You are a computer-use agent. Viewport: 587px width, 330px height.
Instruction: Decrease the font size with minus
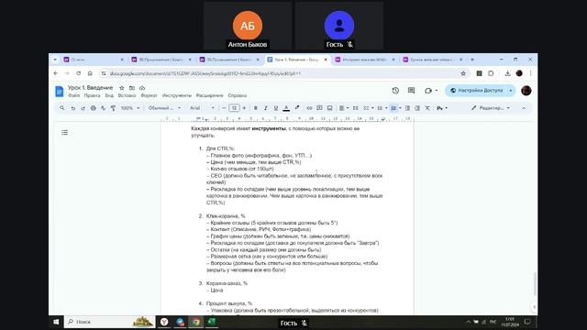(224, 108)
